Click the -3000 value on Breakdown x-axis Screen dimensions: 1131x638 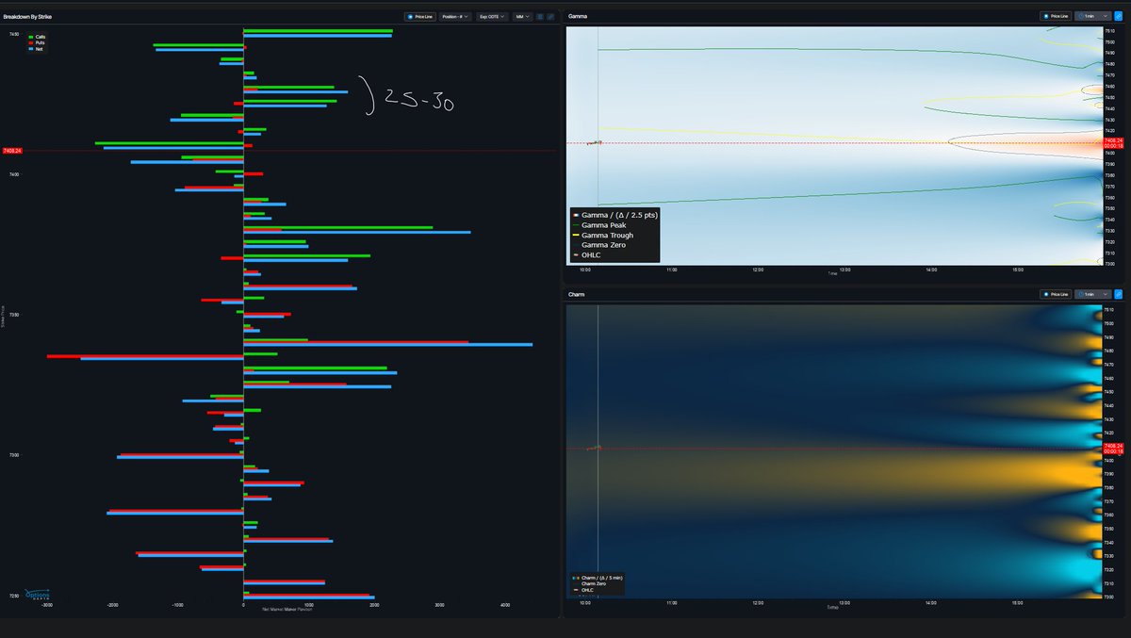(48, 605)
